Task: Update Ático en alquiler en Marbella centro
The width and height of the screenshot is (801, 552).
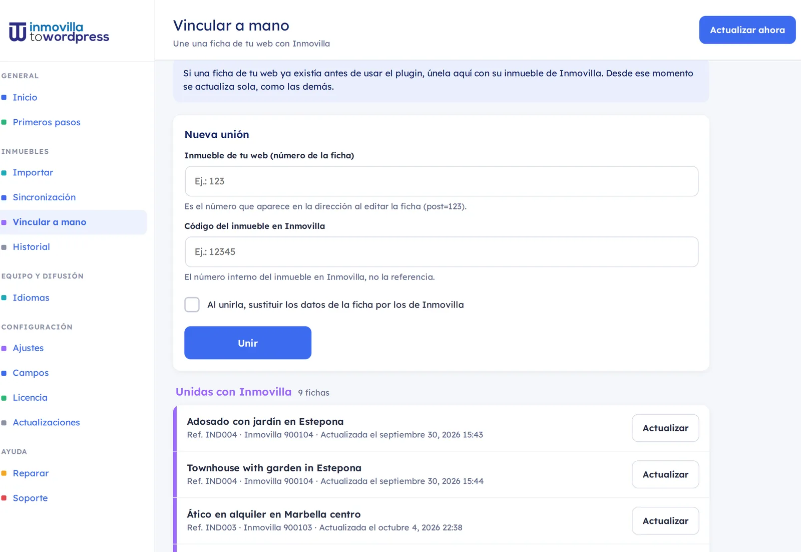Action: pos(665,521)
